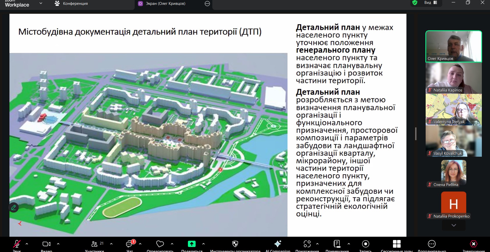Click the green Поделиться share screen icon
Image resolution: width=490 pixels, height=252 pixels.
192,244
